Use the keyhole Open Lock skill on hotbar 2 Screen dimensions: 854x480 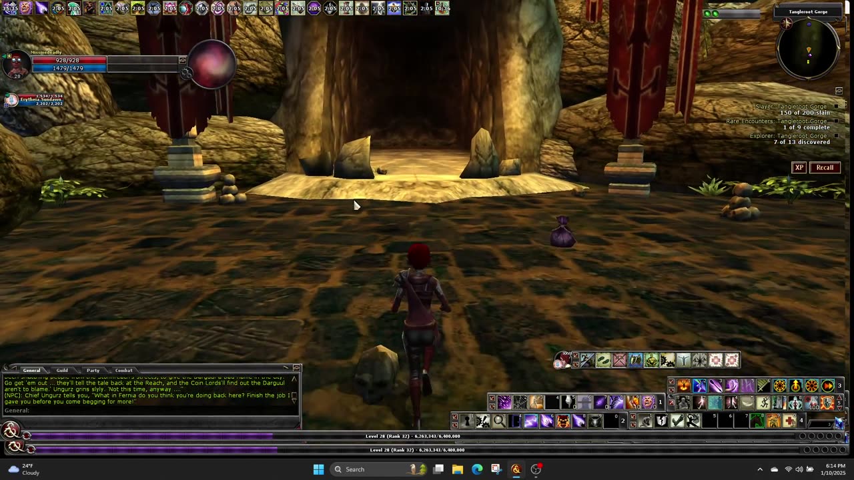click(468, 421)
